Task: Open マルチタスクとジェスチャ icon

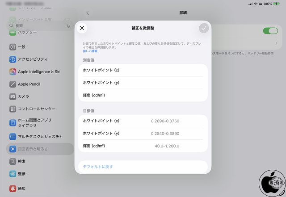Action: coord(13,136)
